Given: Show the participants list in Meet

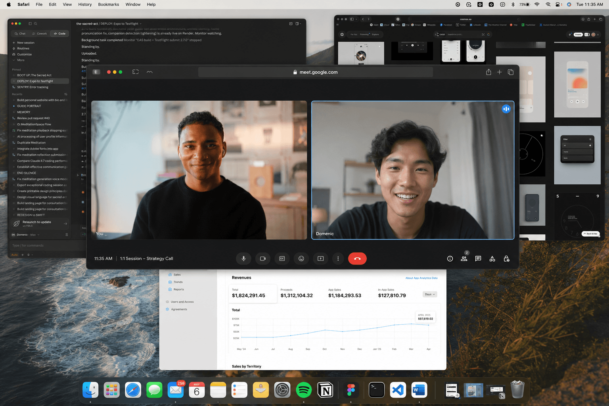Looking at the screenshot, I should pyautogui.click(x=464, y=259).
